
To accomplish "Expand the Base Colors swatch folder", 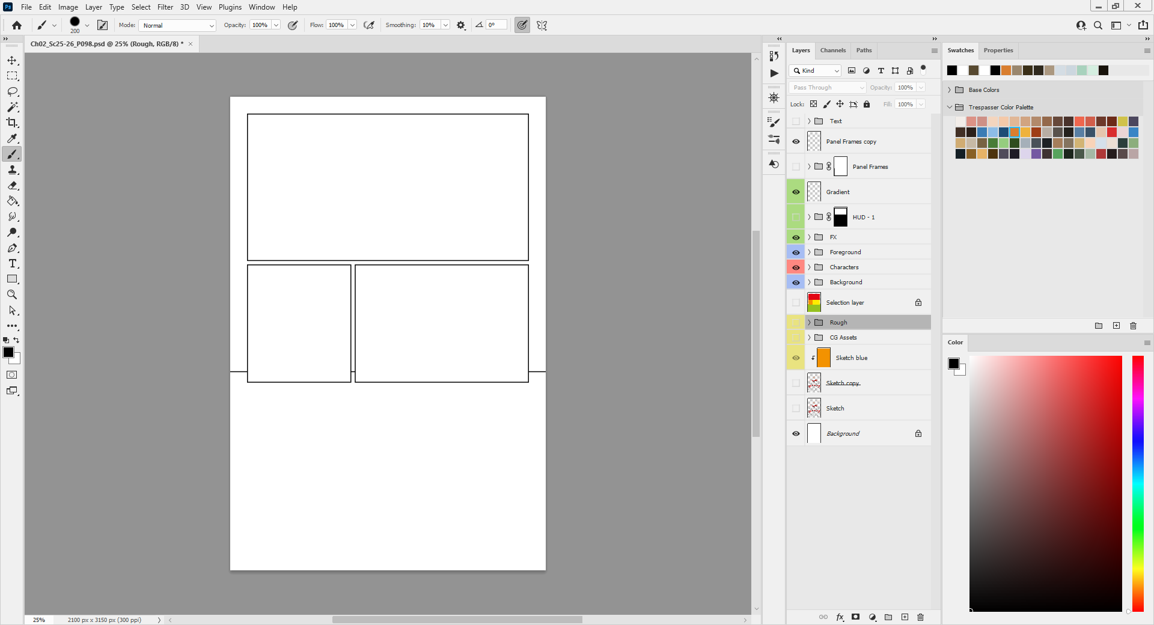I will pos(950,90).
